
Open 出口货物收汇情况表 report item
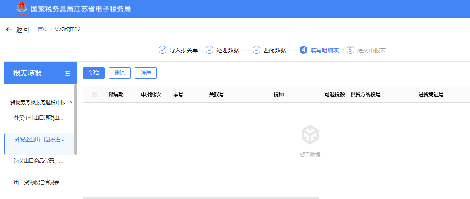(x=37, y=182)
